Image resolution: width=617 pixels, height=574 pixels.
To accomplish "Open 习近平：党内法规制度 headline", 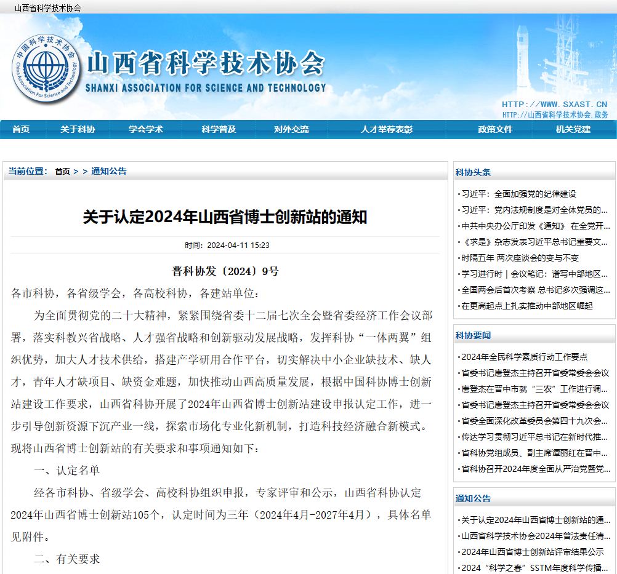I will point(534,210).
